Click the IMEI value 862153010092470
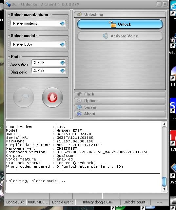Image resolution: width=176 pixels, height=210 pixels. pyautogui.click(x=74, y=134)
